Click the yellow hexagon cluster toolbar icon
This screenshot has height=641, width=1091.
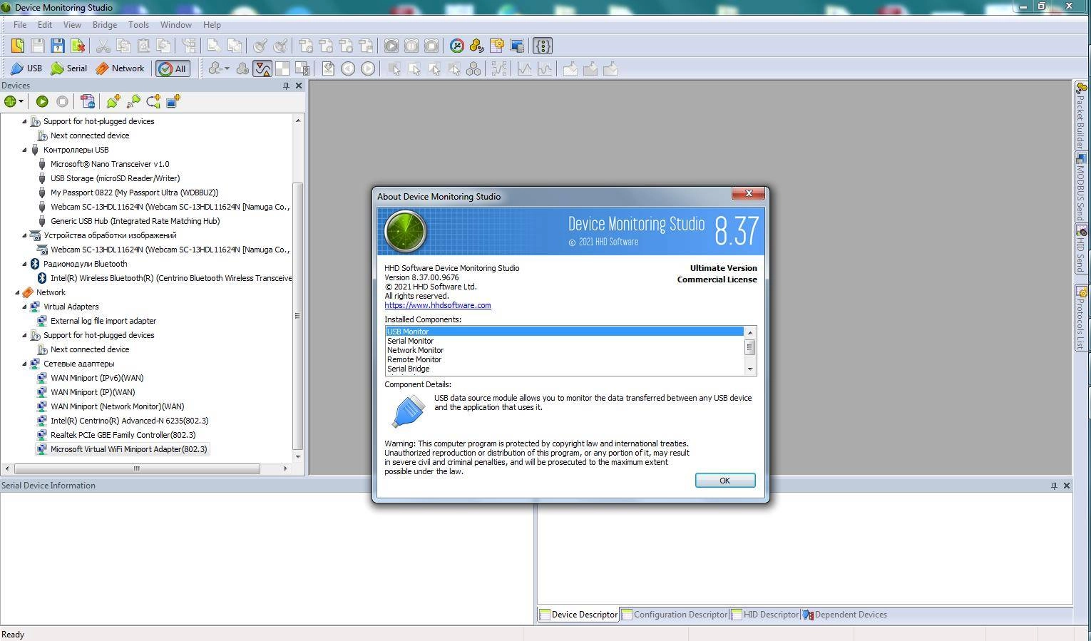(477, 46)
